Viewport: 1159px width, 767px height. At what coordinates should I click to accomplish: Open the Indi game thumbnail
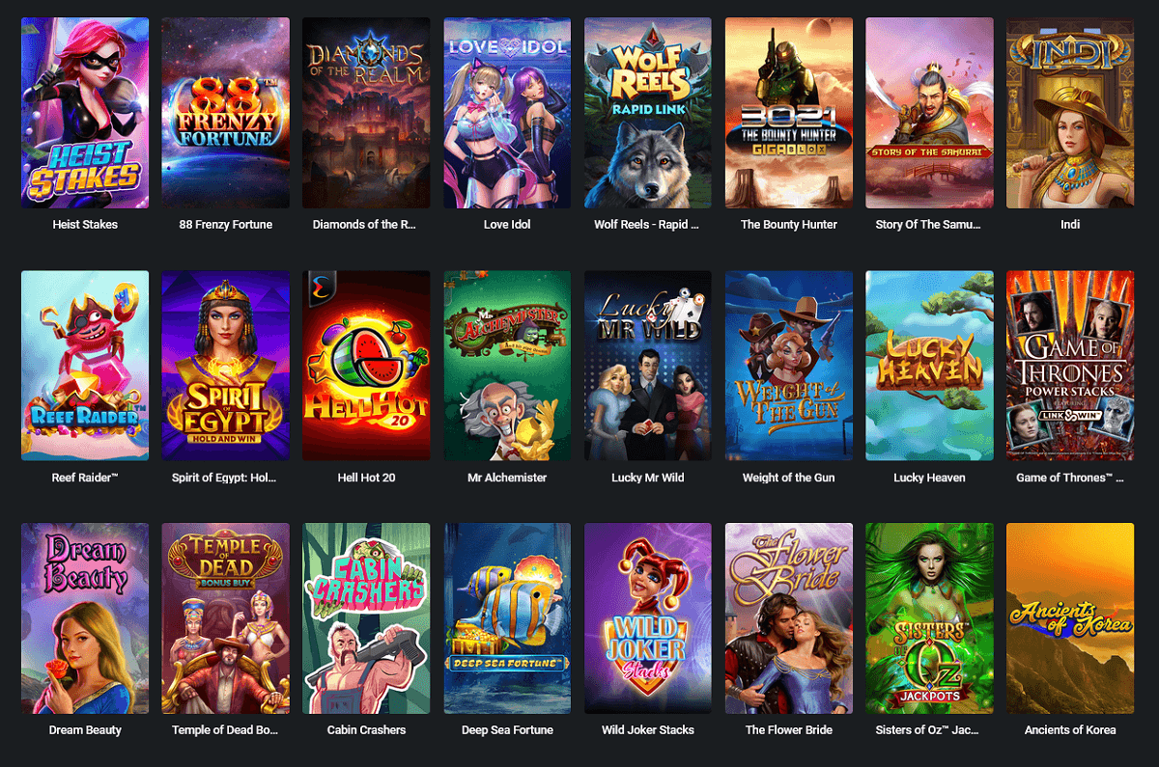[1070, 113]
